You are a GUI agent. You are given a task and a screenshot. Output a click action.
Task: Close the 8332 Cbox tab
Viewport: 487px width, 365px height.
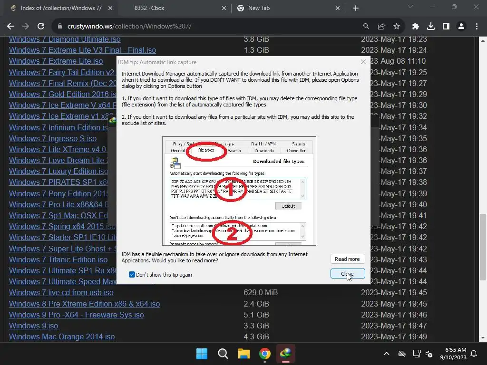point(224,9)
